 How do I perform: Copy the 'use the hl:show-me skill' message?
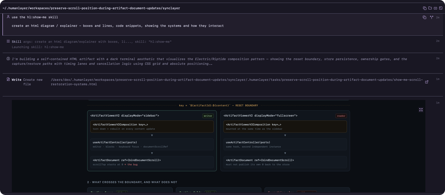(425, 17)
